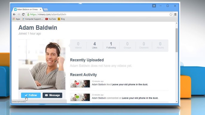Open the YouTube bookmark
The height and width of the screenshot is (115, 205).
(51, 19)
